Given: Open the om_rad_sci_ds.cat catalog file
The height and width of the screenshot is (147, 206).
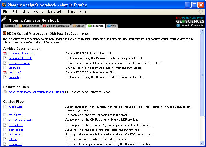Looking at the screenshot, I should point(20,120).
